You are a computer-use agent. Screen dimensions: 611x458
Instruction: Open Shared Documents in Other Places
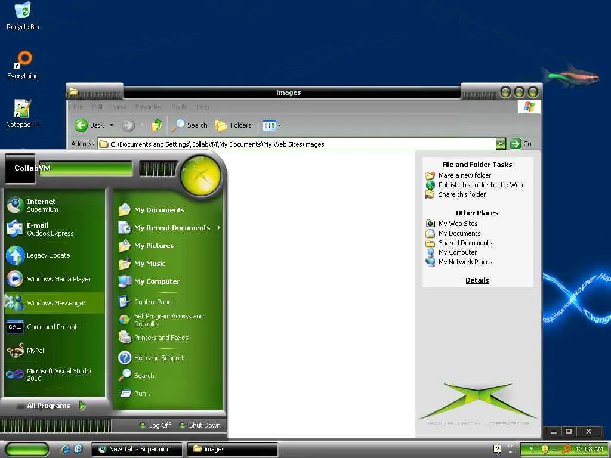pyautogui.click(x=465, y=243)
